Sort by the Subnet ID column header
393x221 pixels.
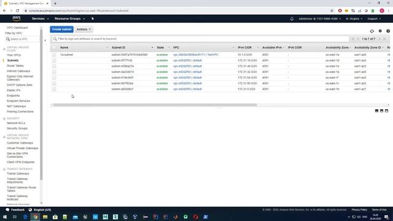click(119, 47)
